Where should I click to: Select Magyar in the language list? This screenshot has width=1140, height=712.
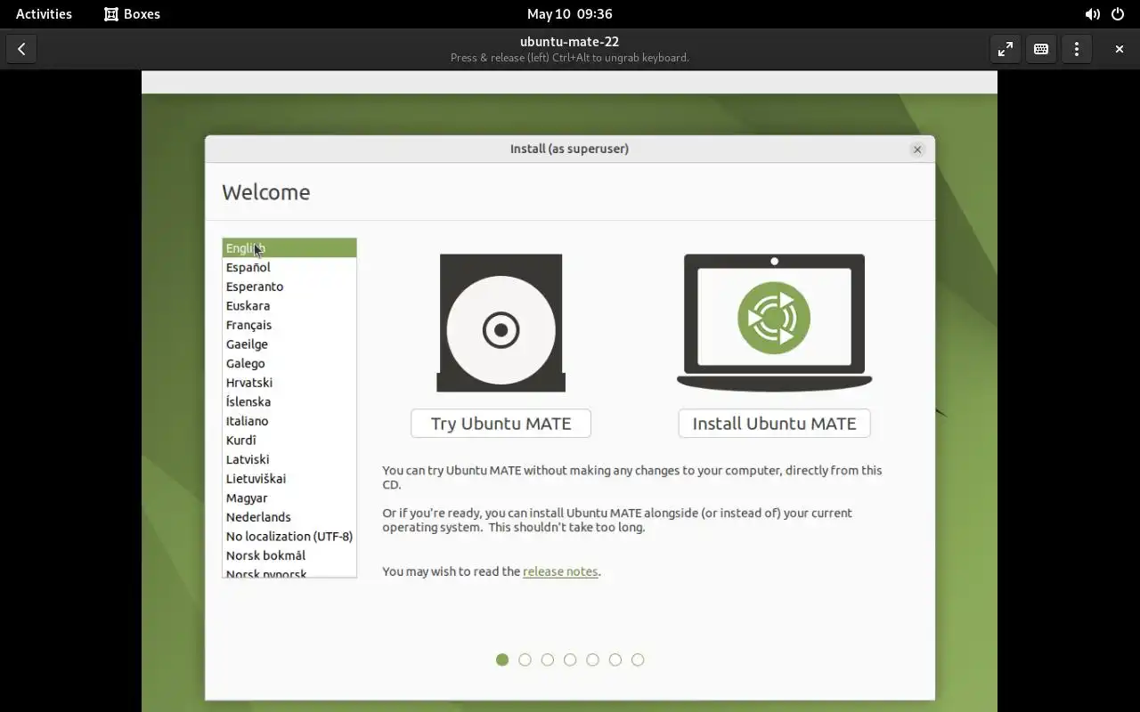coord(289,498)
